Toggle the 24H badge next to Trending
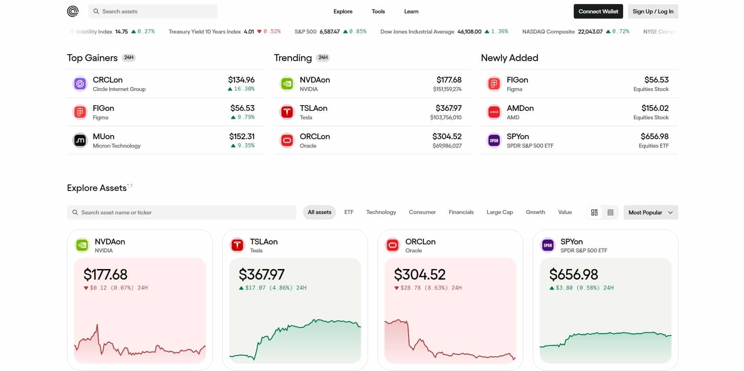744x371 pixels. 323,57
